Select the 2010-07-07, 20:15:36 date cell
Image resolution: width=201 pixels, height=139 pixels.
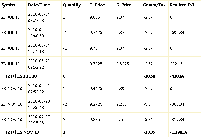pyautogui.click(x=40, y=120)
